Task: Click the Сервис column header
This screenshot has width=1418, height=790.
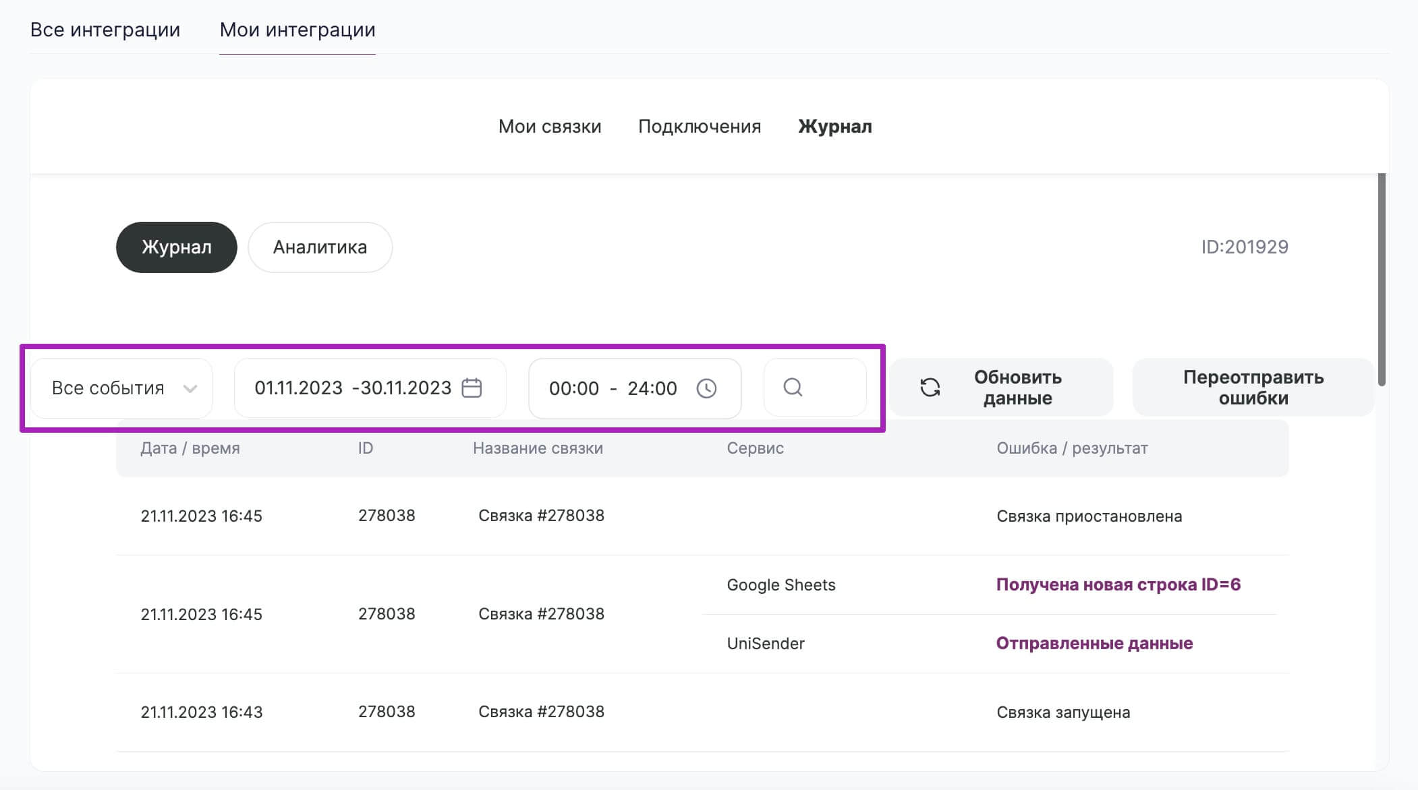Action: point(755,448)
